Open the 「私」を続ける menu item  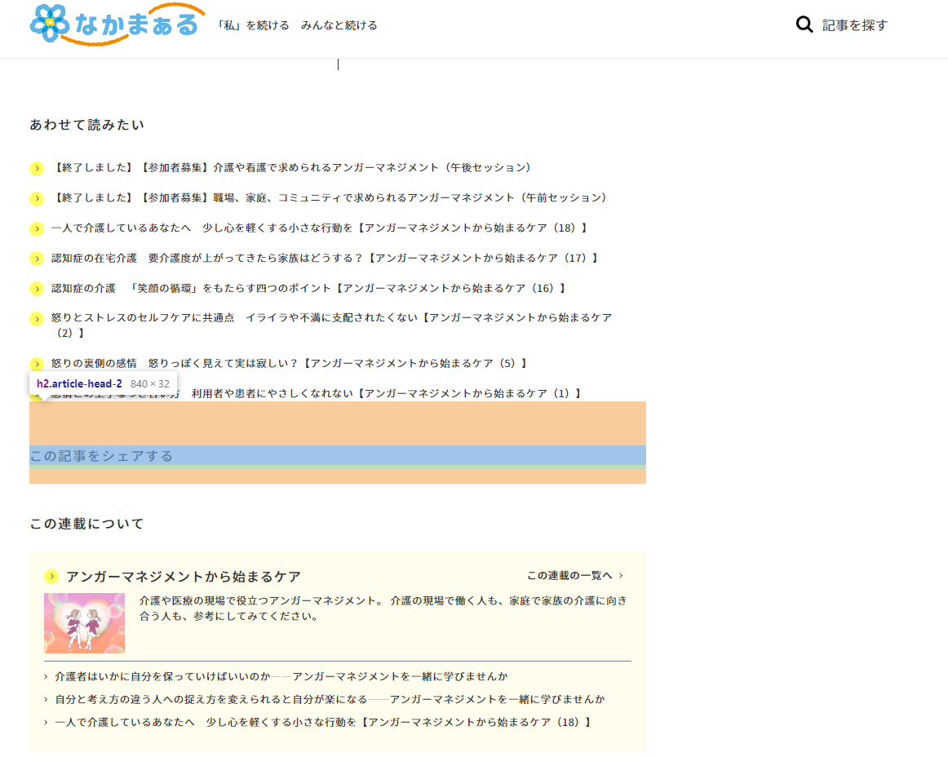(x=252, y=25)
